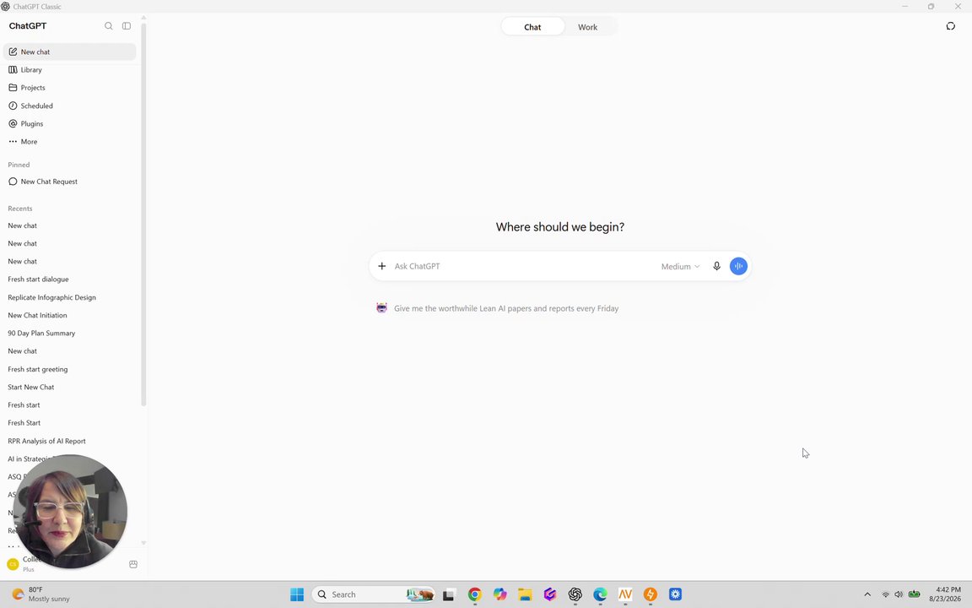Switch to the Chat tab
This screenshot has height=608, width=972.
(x=532, y=27)
